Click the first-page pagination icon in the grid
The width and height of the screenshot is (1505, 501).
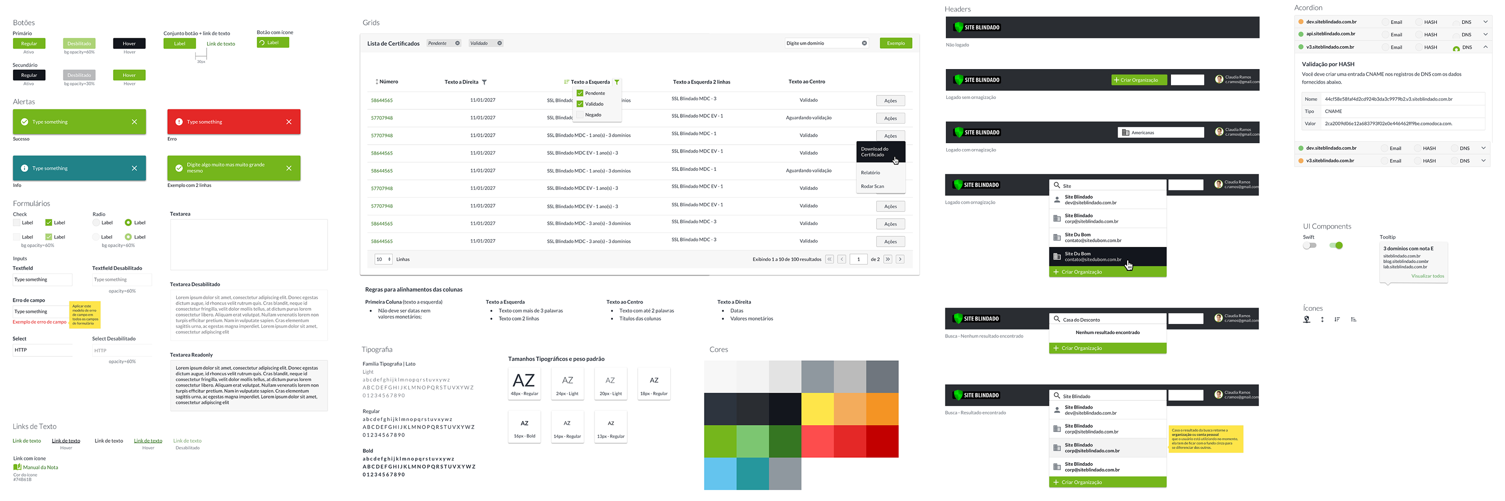(x=829, y=259)
